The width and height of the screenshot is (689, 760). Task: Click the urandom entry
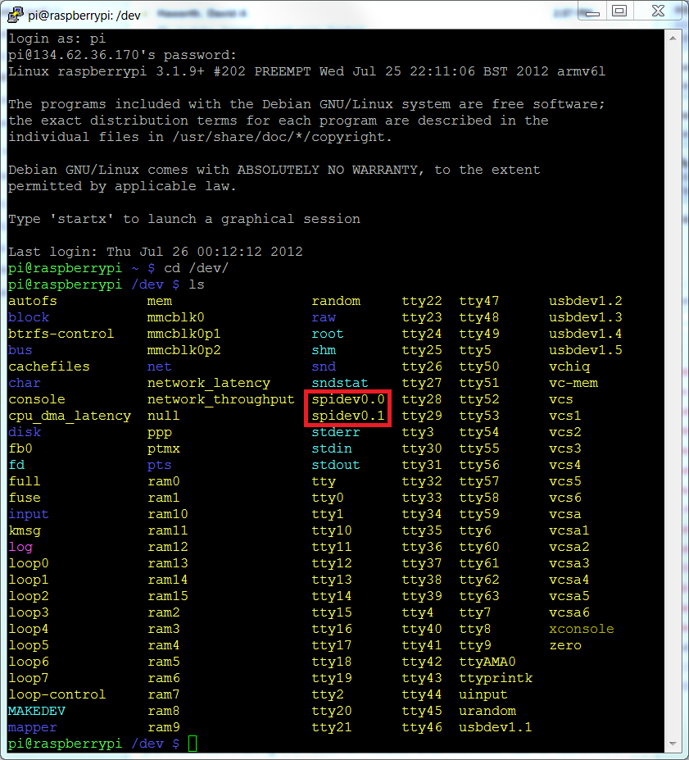pyautogui.click(x=487, y=711)
